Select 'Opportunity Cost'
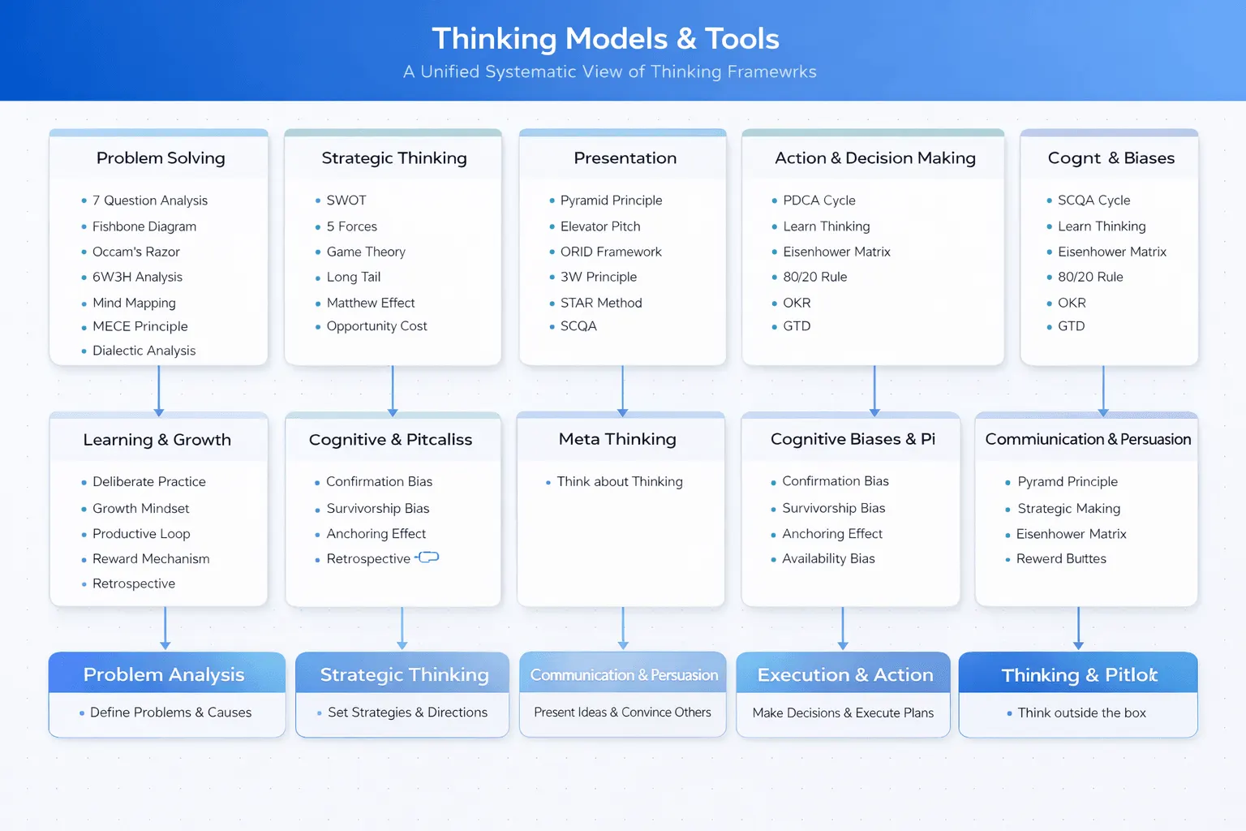 [377, 326]
